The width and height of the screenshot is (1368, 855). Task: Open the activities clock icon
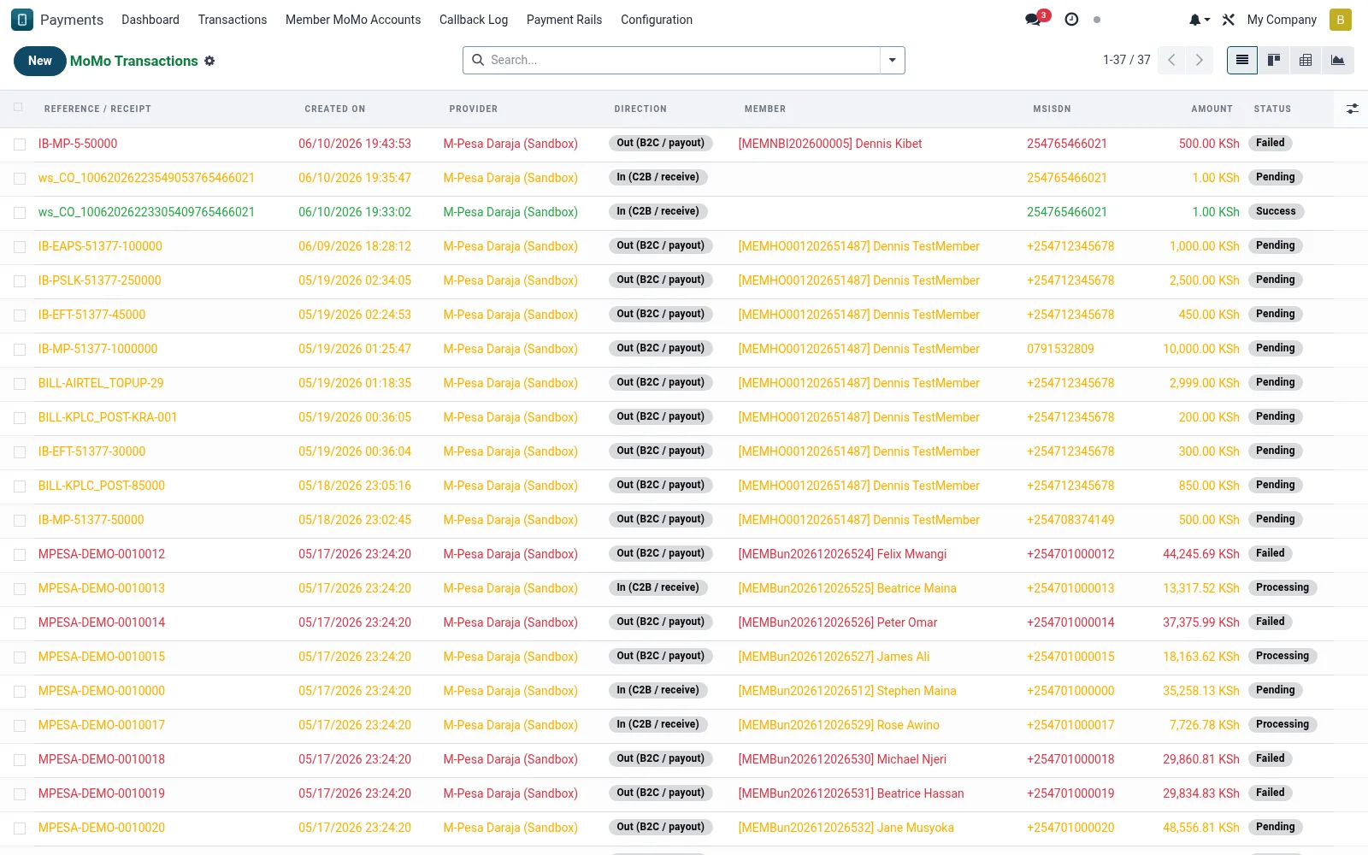click(x=1071, y=20)
